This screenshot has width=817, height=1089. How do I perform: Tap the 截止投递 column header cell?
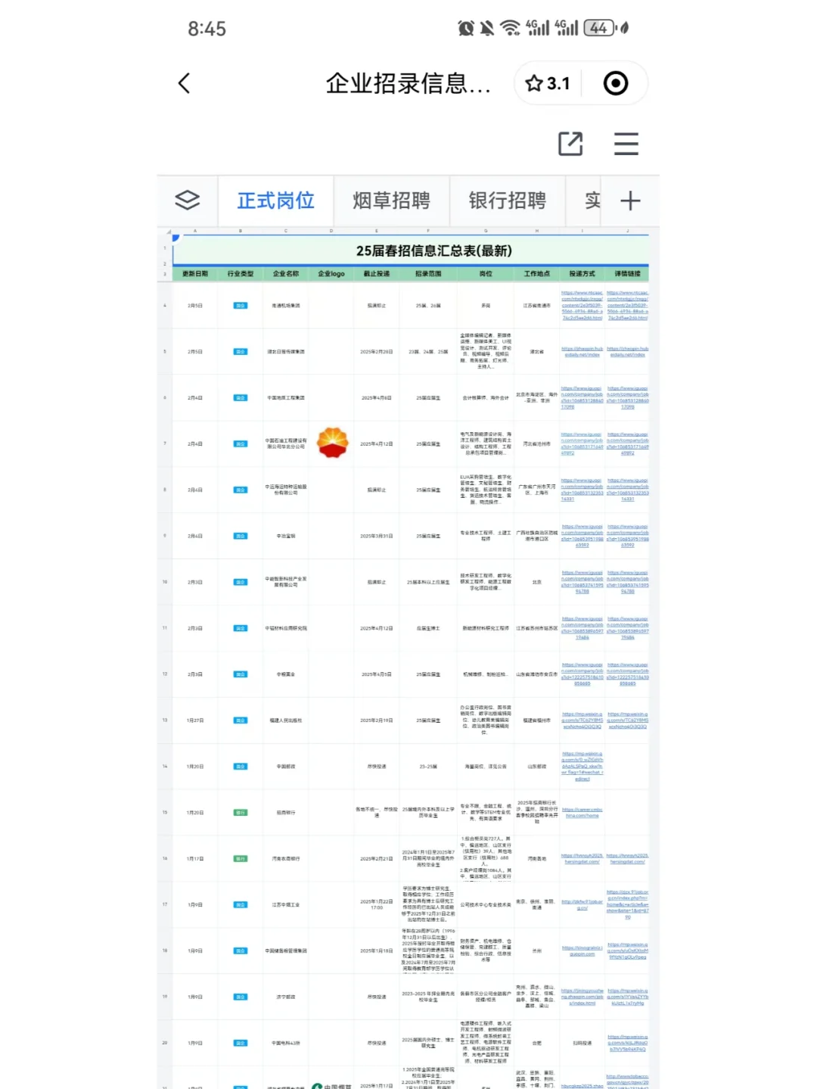pos(377,273)
